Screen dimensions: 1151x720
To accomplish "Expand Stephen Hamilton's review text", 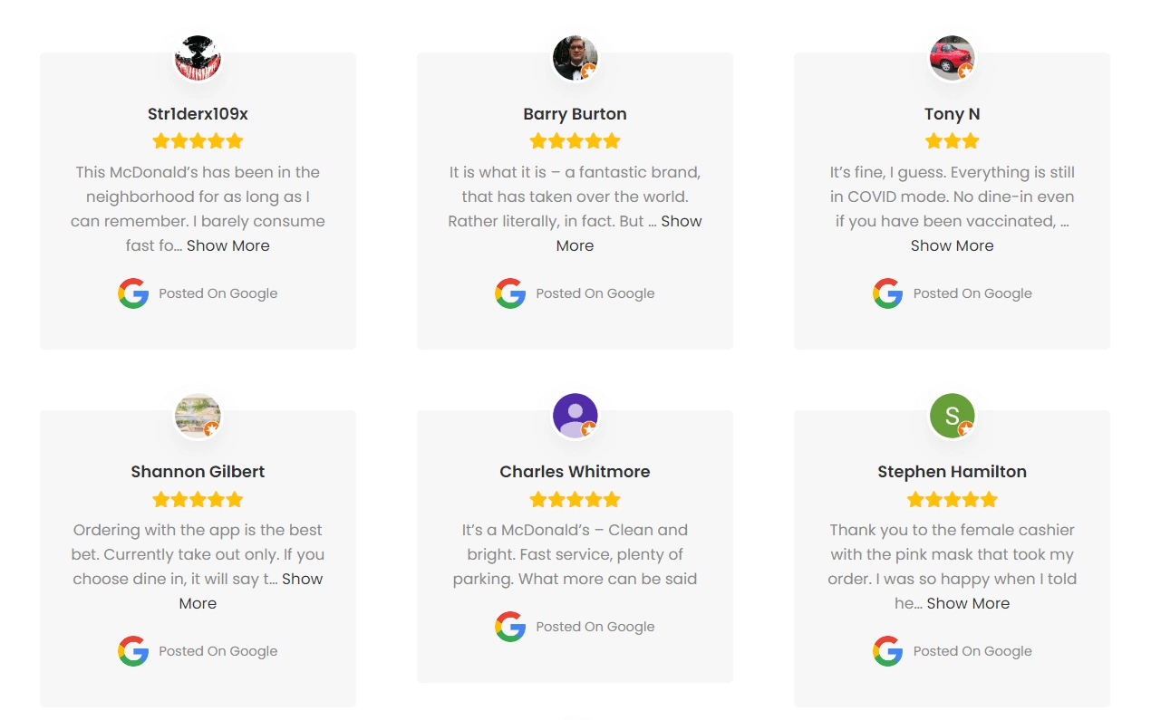I will point(968,603).
